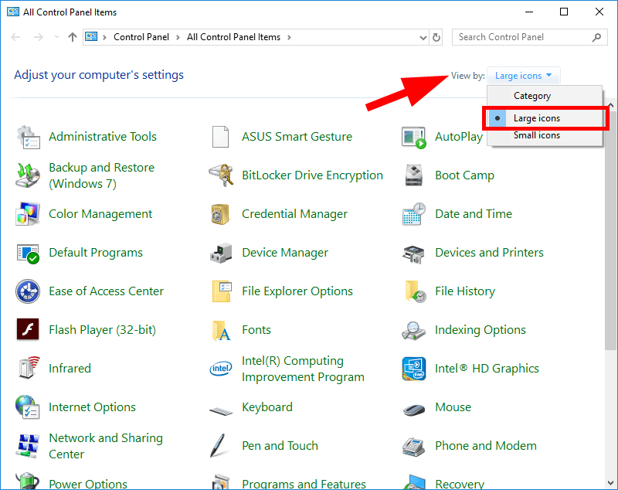
Task: Open the Keyboard text link
Action: pyautogui.click(x=267, y=407)
